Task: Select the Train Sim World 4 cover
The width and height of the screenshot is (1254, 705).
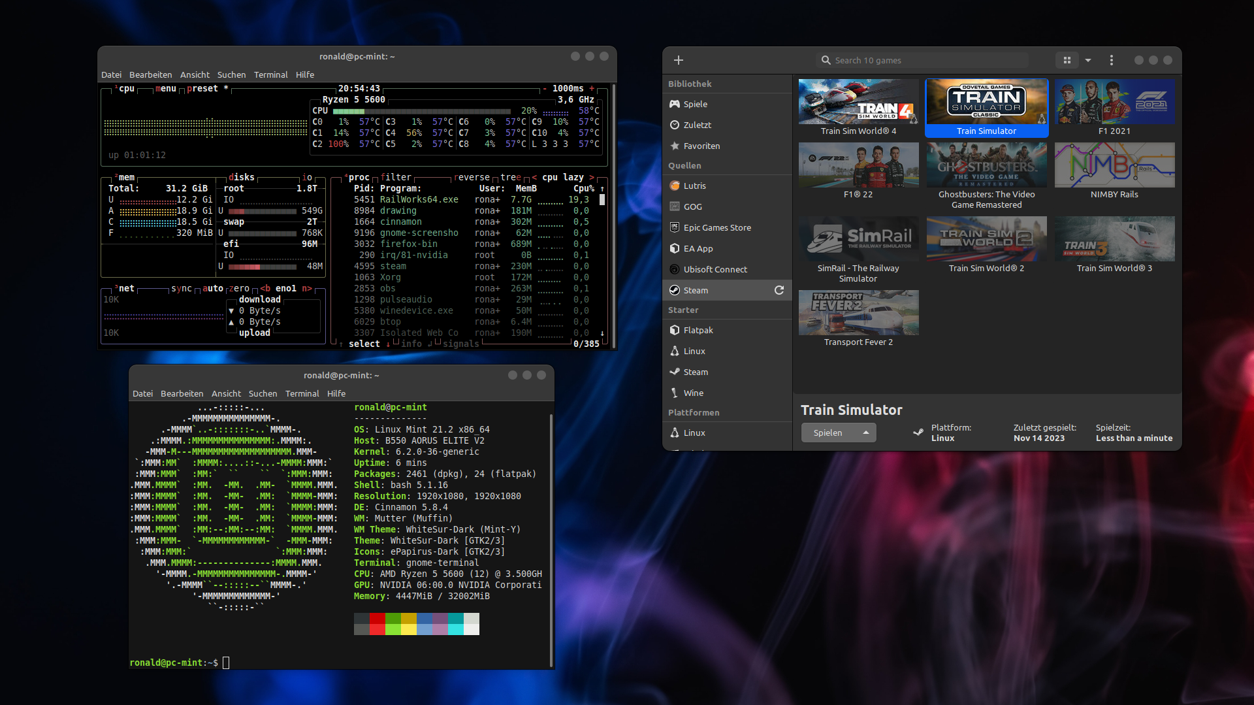Action: [x=858, y=102]
